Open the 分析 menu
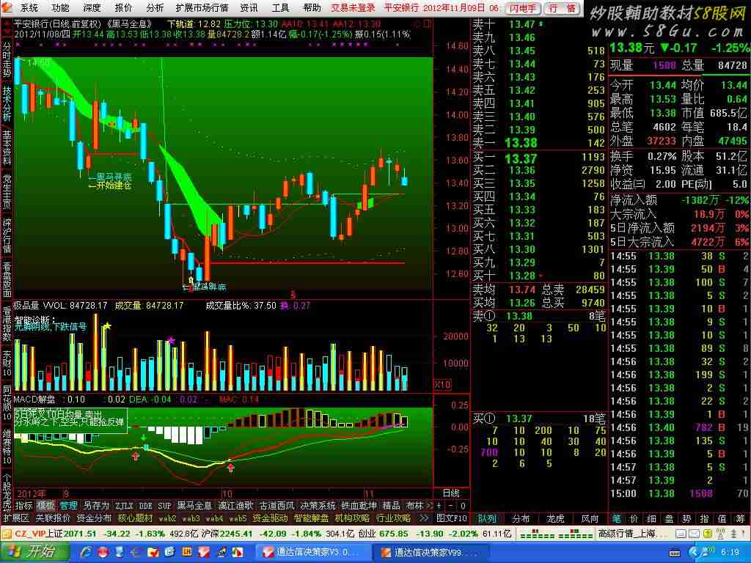This screenshot has height=563, width=751. tap(154, 7)
